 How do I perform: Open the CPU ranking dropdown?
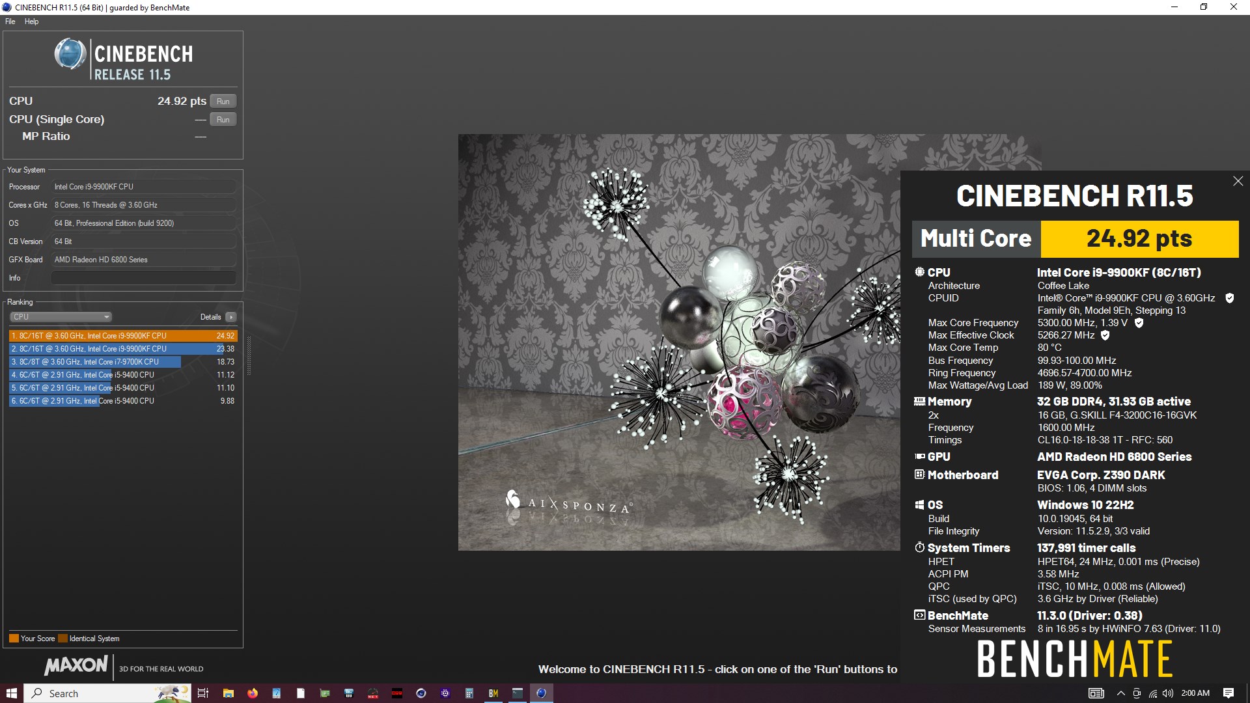click(x=61, y=317)
